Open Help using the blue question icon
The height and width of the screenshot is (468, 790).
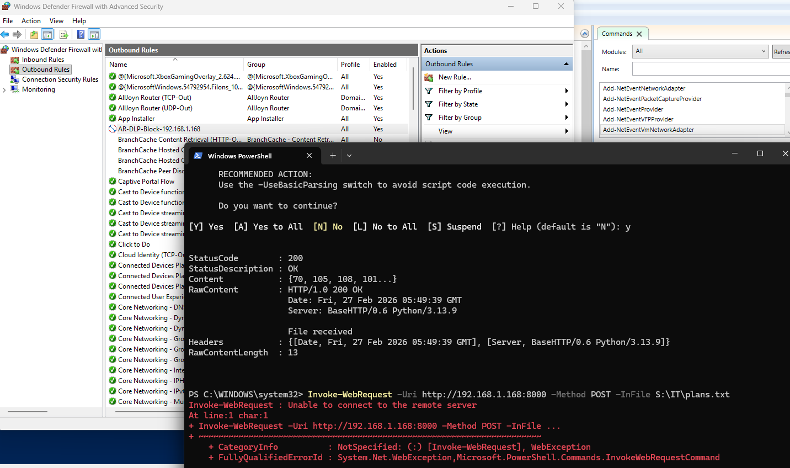pos(81,34)
